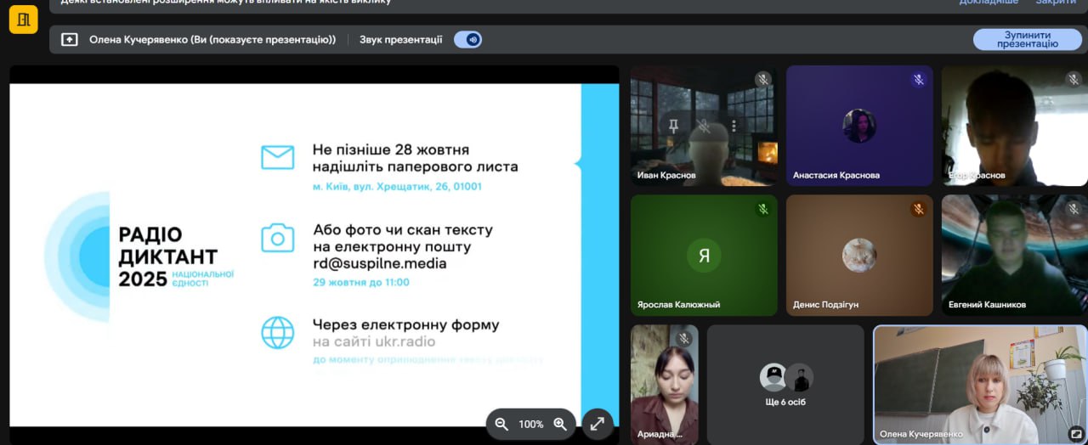The image size is (1088, 445).
Task: Click the muted mic indicator on Анастасия Краснова's tile
Action: (x=918, y=80)
